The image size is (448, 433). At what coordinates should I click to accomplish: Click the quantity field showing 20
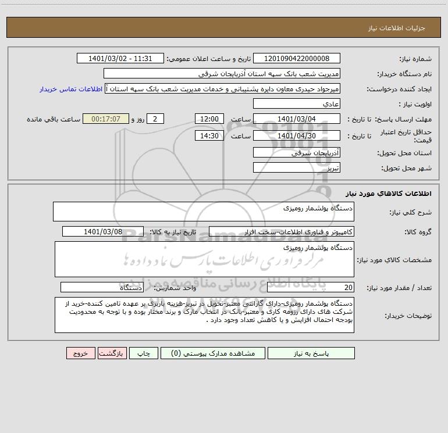311,288
